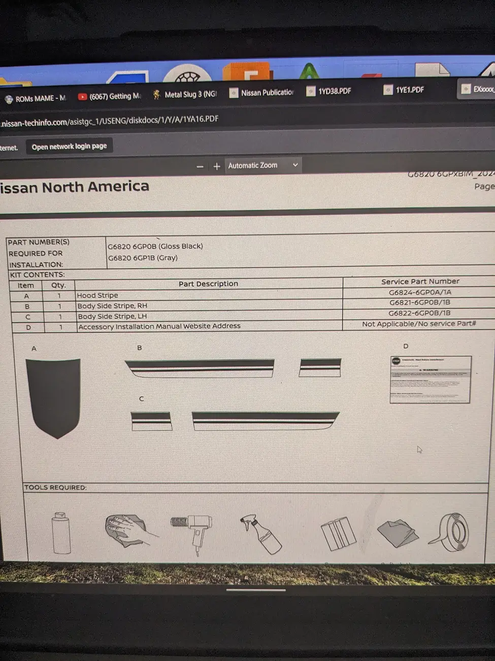495x661 pixels.
Task: Click the long RH side stripe image B
Action: click(200, 369)
